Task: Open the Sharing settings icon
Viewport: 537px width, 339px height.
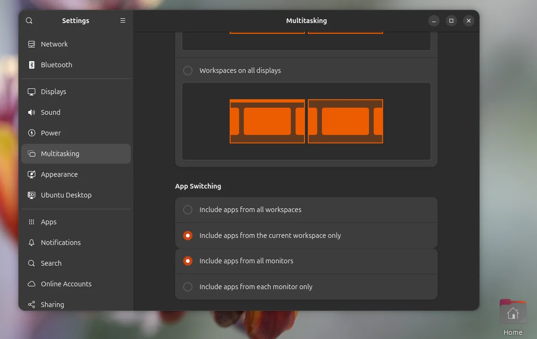Action: [31, 304]
